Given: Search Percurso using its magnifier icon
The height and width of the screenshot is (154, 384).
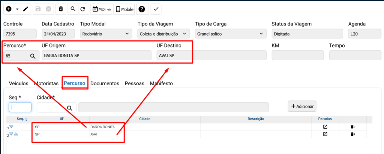Looking at the screenshot, I should (x=33, y=56).
